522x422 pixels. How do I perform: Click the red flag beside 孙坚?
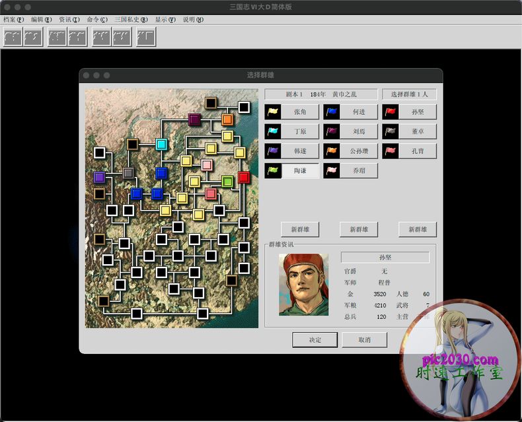(x=390, y=112)
